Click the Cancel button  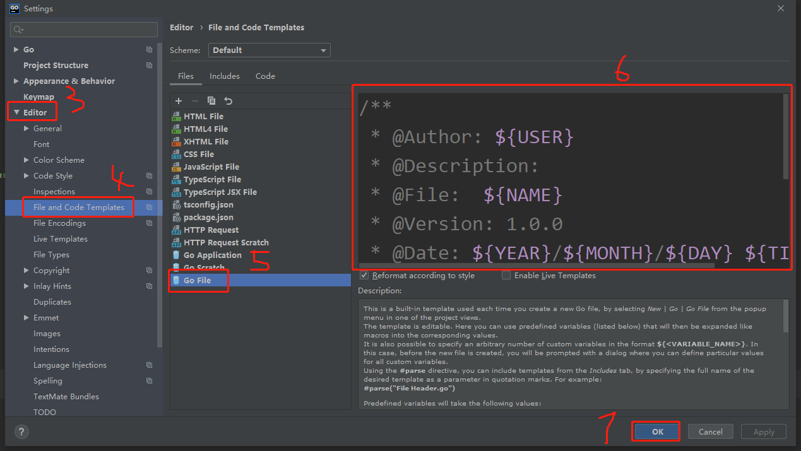pyautogui.click(x=710, y=431)
